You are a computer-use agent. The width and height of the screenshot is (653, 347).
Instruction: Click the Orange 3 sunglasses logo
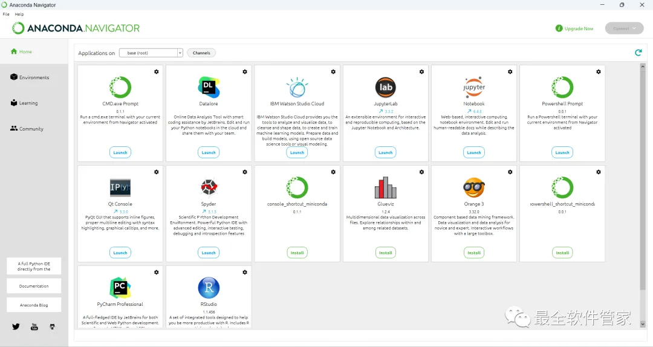coord(474,187)
